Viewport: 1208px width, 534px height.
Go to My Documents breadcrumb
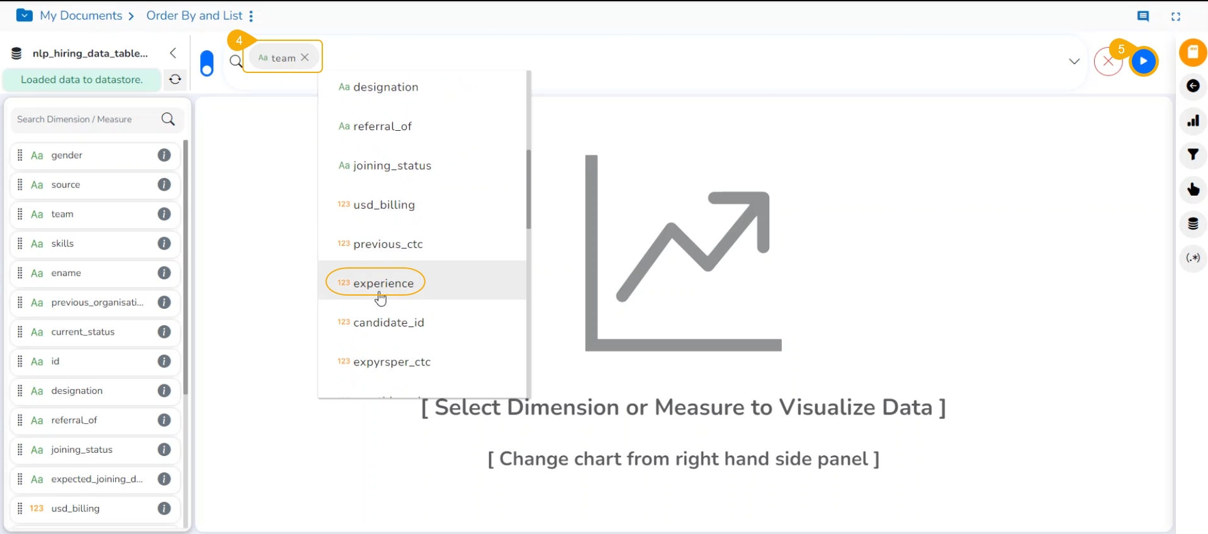click(81, 16)
